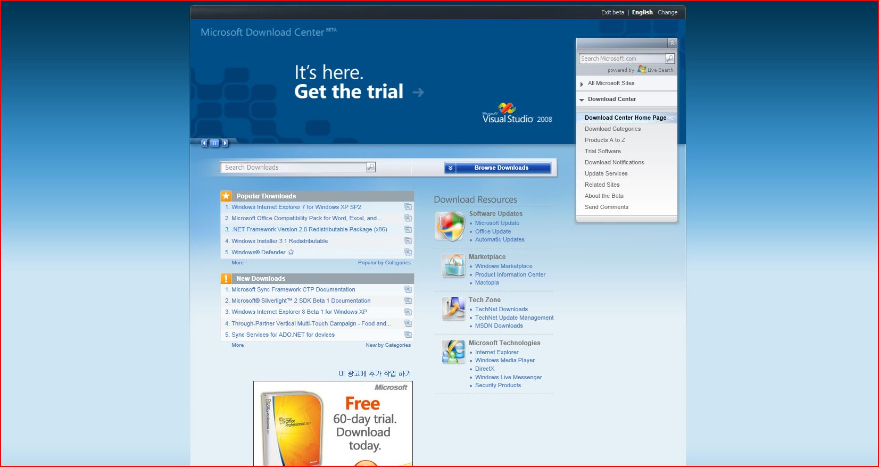Click More under New Downloads
This screenshot has width=879, height=467.
(x=237, y=345)
